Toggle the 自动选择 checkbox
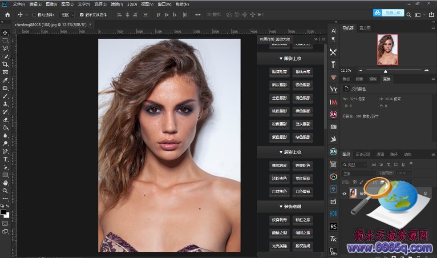 pyautogui.click(x=34, y=15)
